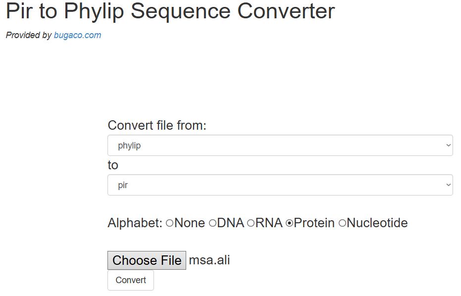Click the 'Nucleotide' label text
The image size is (461, 296).
pyautogui.click(x=377, y=223)
